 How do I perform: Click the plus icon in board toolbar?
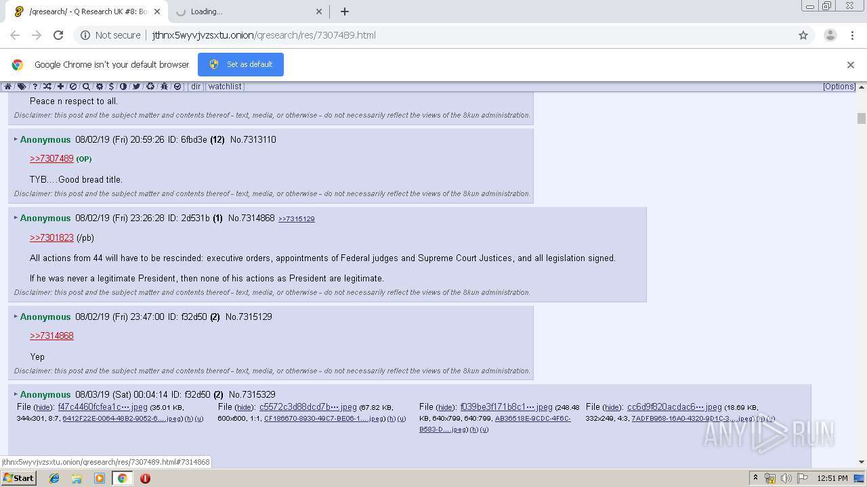point(60,87)
